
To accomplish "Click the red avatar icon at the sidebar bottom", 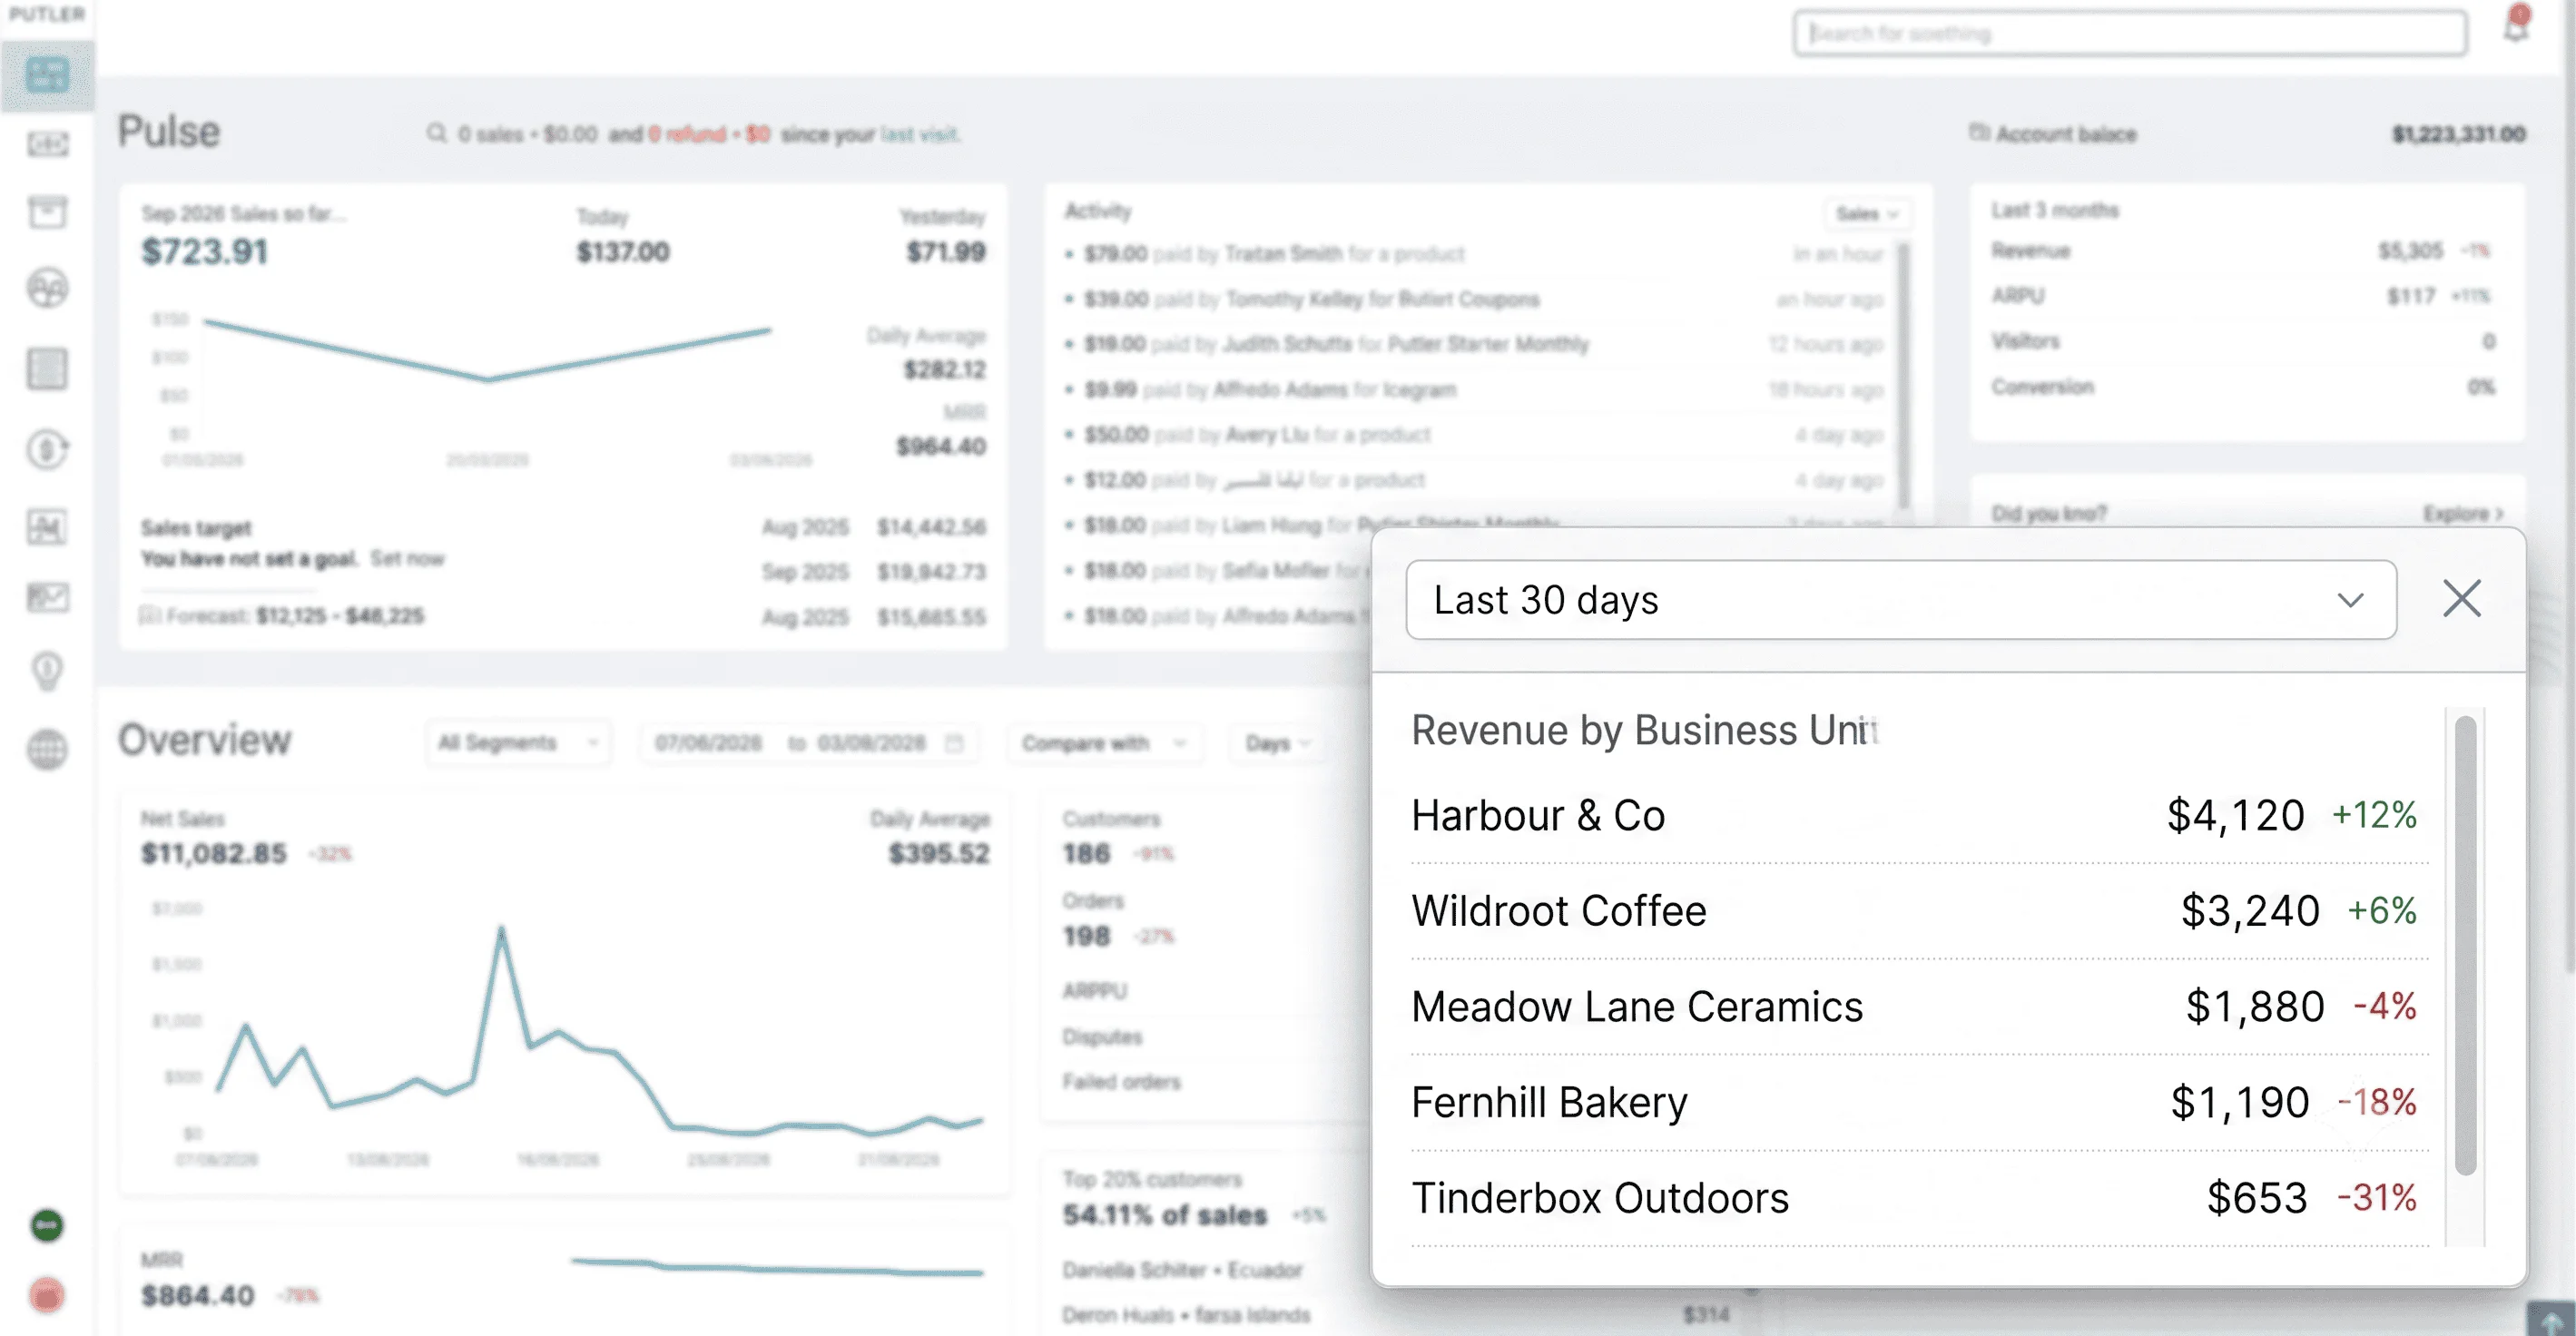I will point(47,1296).
